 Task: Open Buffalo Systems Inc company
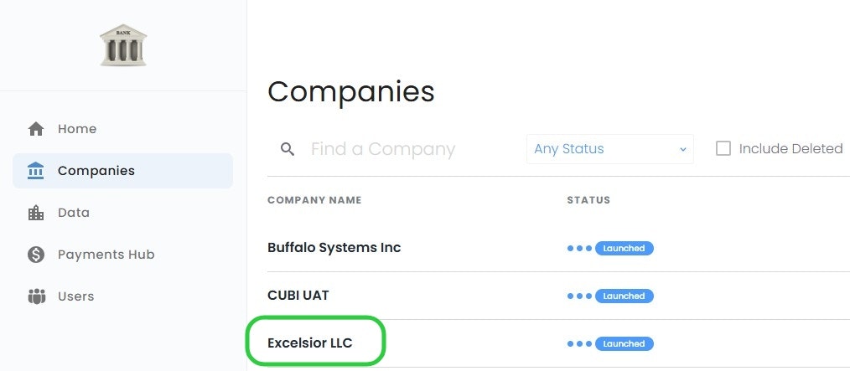[x=334, y=248]
